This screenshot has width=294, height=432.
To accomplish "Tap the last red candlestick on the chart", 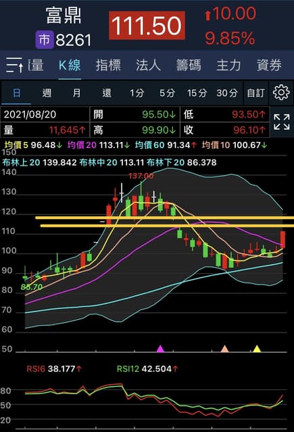I will coord(283,239).
